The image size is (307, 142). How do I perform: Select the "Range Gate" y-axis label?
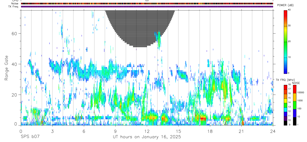pyautogui.click(x=7, y=68)
